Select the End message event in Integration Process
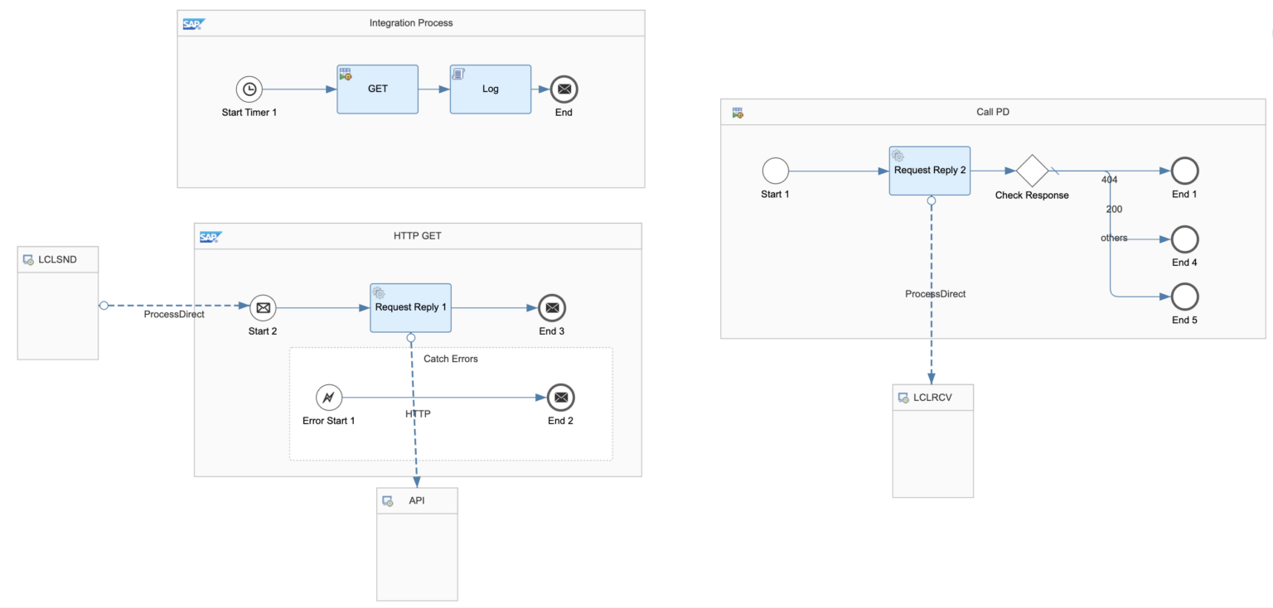1273x608 pixels. point(564,89)
